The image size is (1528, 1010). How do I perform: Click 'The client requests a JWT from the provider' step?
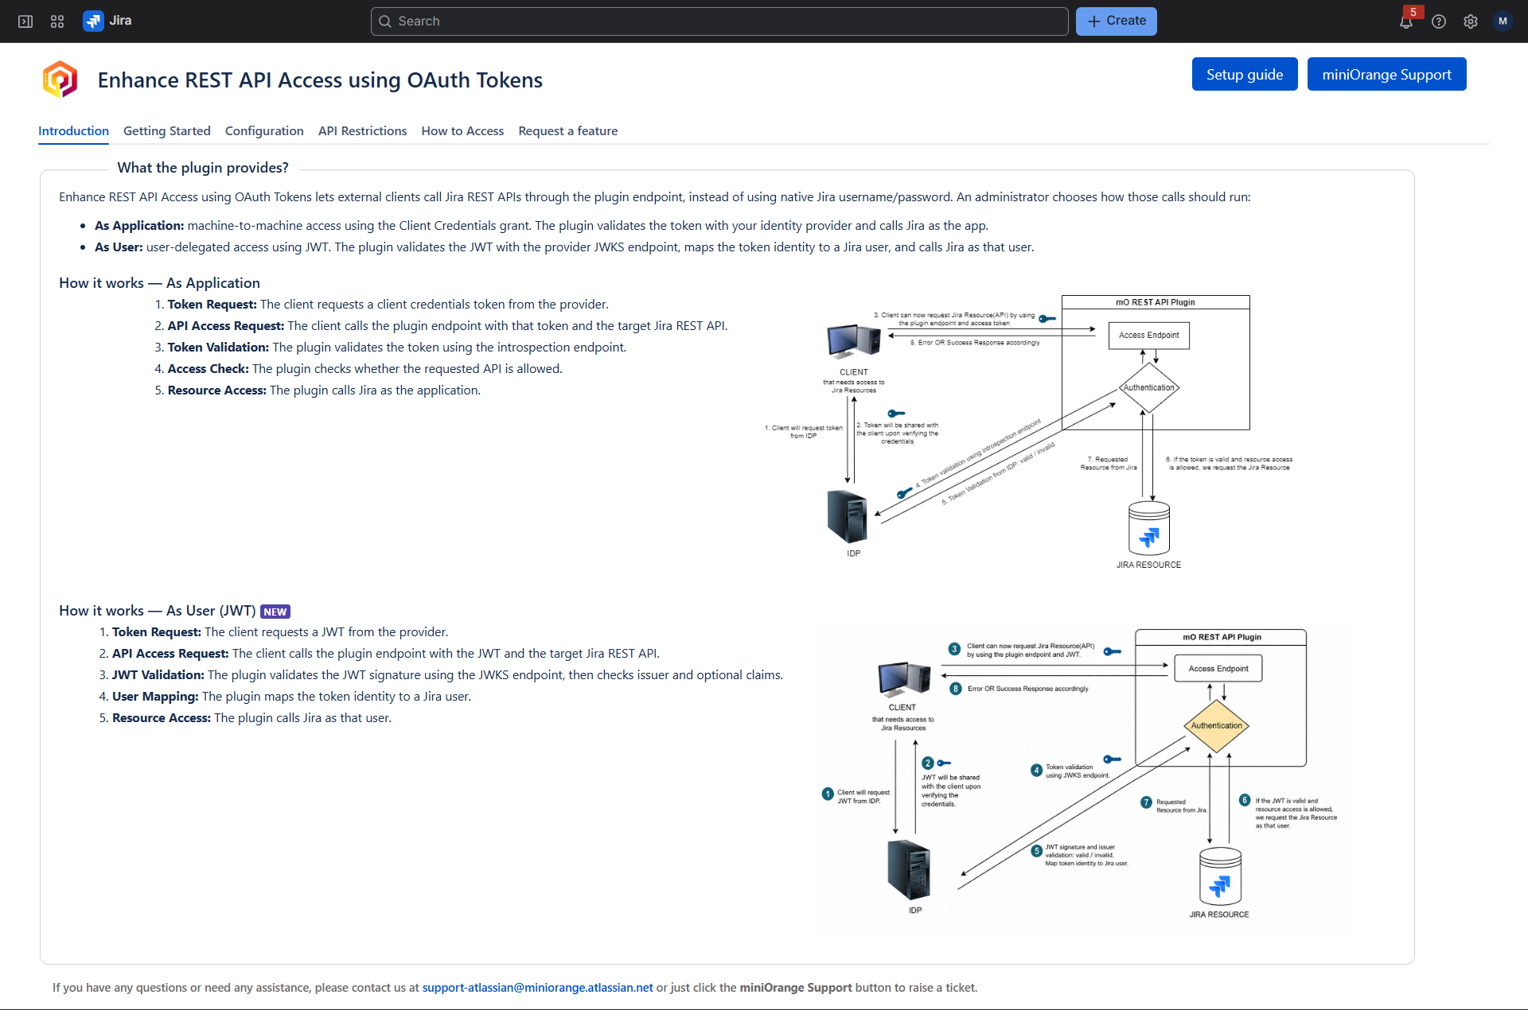[x=326, y=632]
